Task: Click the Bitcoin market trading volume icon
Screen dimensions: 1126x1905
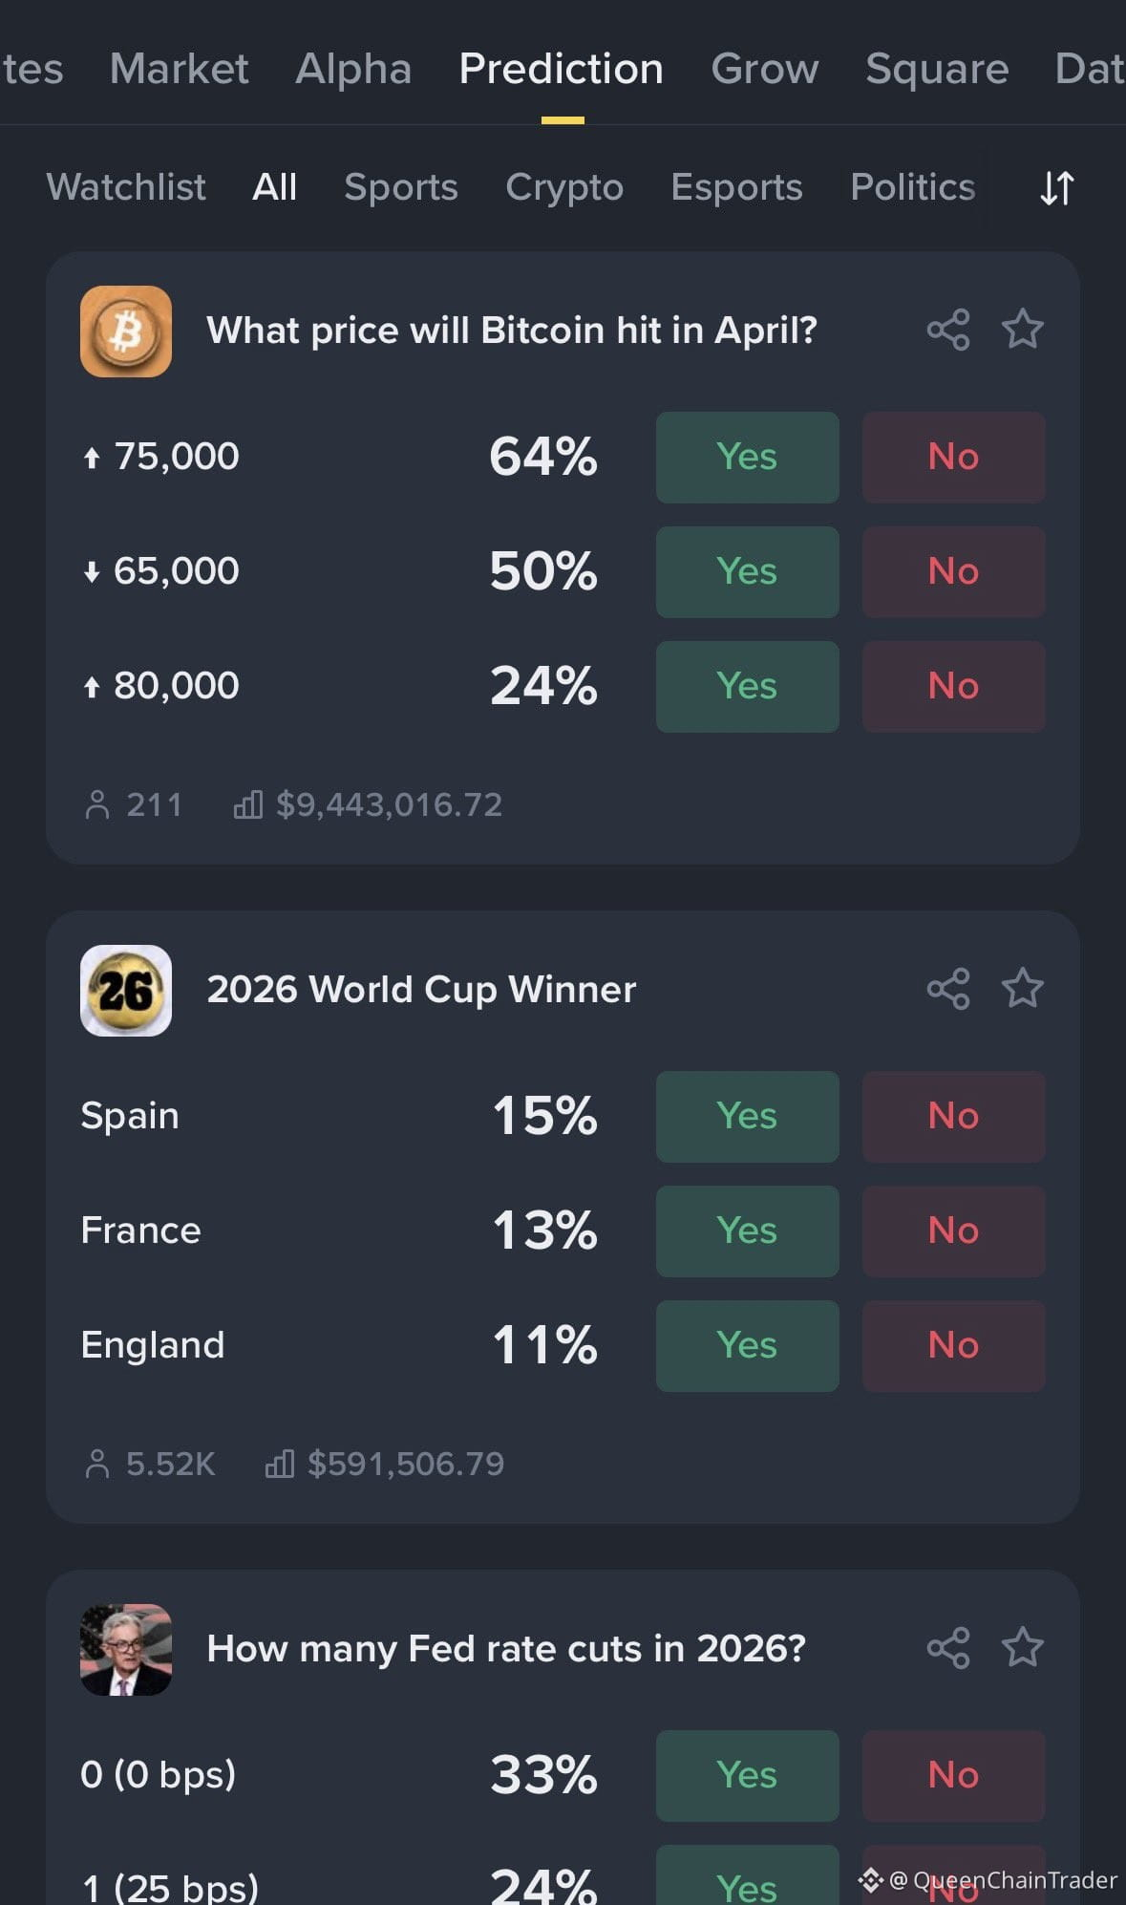Action: pos(247,804)
